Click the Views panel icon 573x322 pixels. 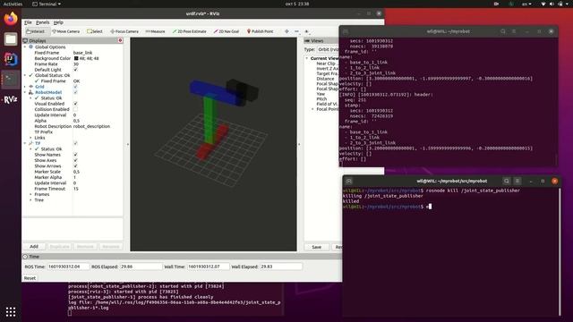[x=307, y=40]
